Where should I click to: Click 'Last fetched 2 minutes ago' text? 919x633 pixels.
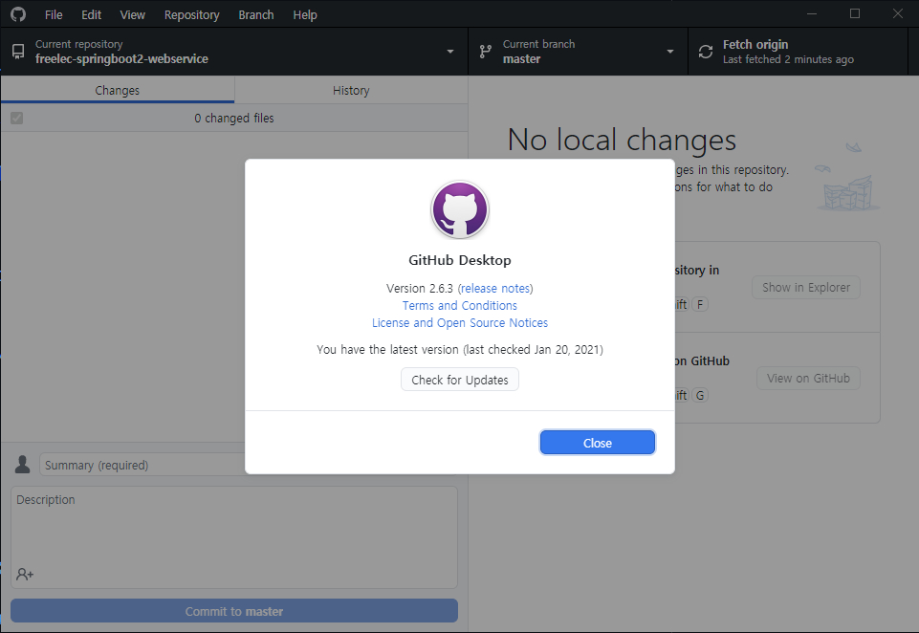tap(788, 59)
